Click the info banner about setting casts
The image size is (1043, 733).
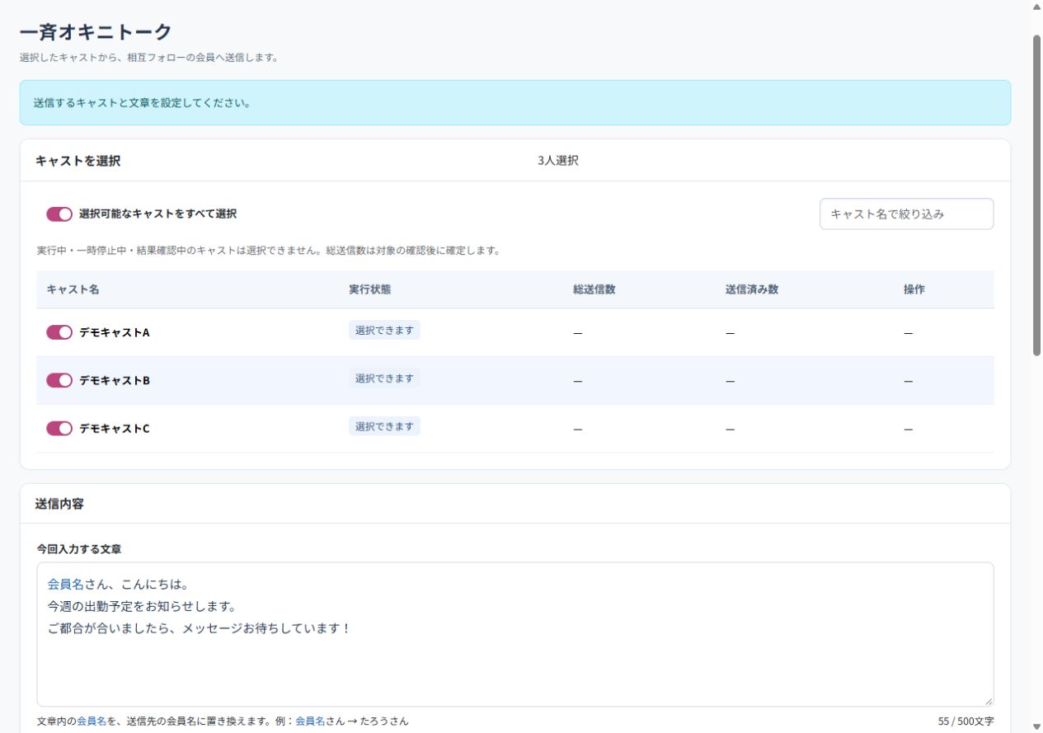tap(515, 103)
